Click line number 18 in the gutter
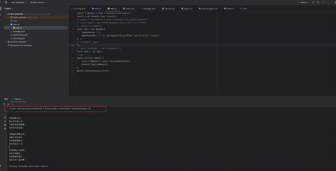 (73, 71)
